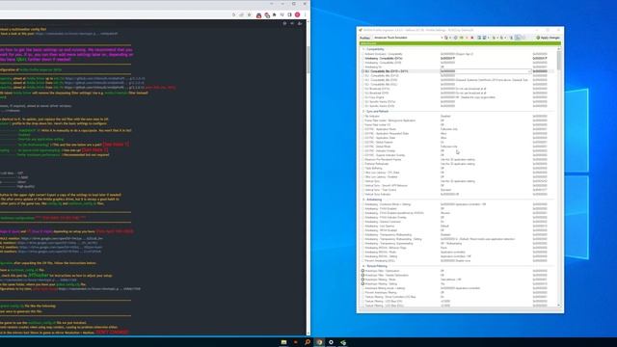Select the Ambient Occlusion Compatibility row
Viewport: 617px width, 347px height.
(458, 54)
